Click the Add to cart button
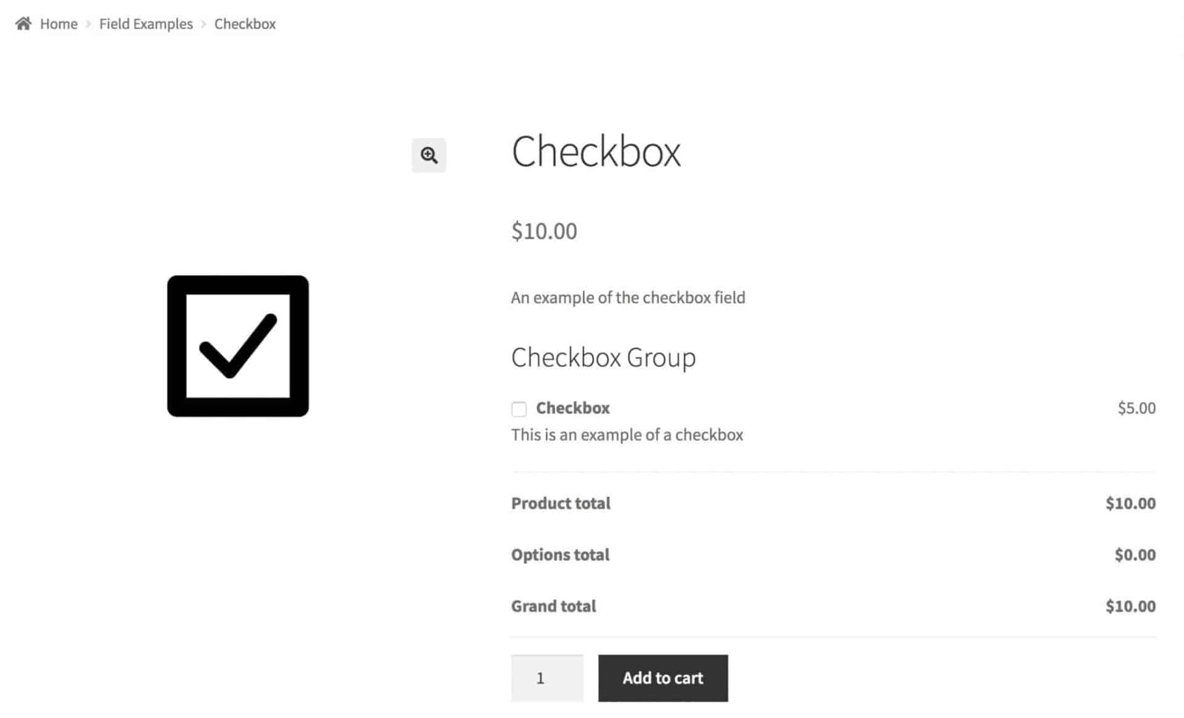 [663, 678]
